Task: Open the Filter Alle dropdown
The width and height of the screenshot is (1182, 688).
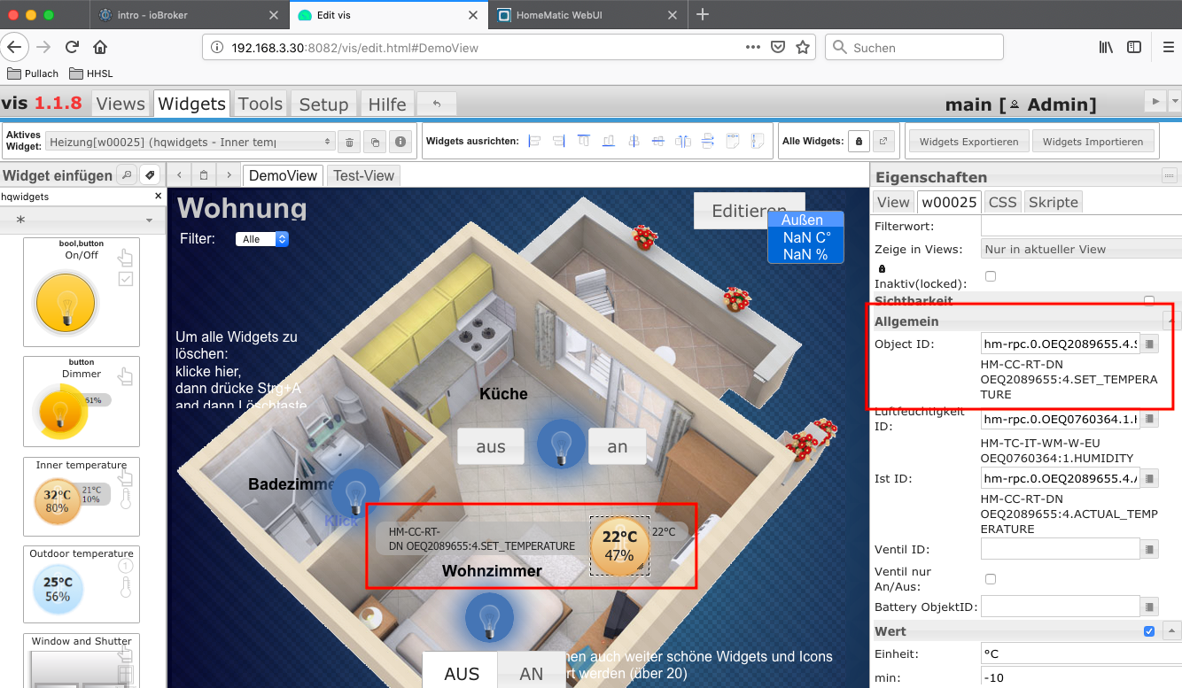Action: tap(262, 239)
